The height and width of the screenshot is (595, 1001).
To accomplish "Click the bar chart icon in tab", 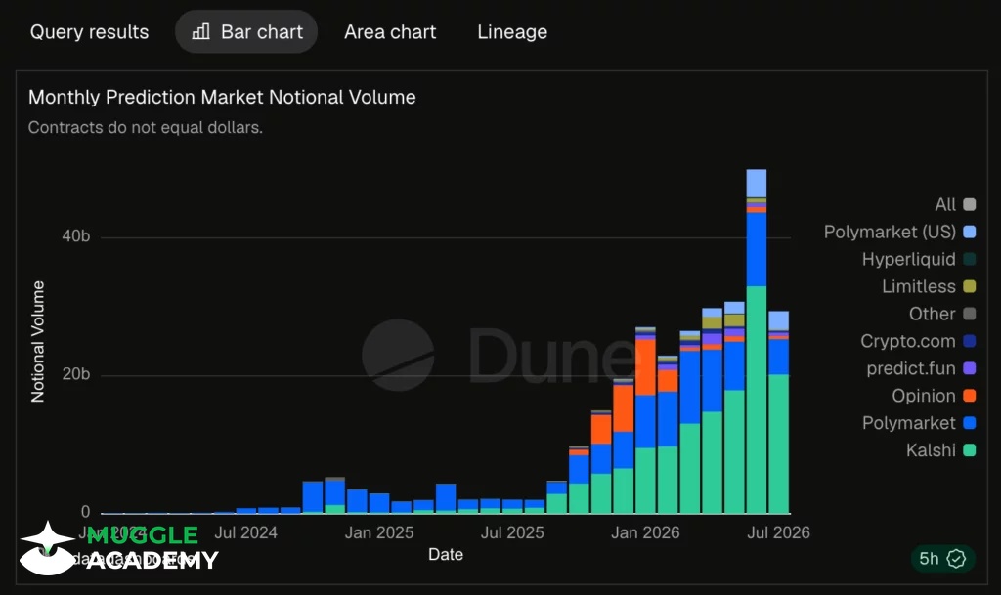I will point(201,31).
